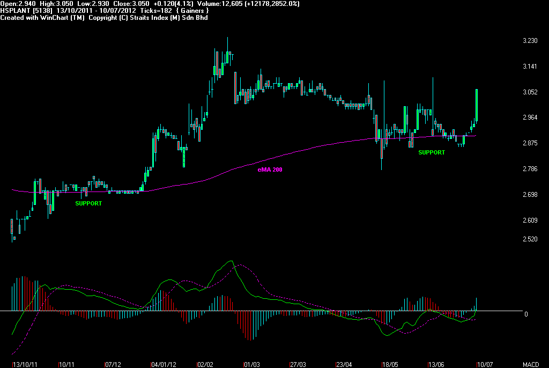Click the 10/11 date axis marker
The height and width of the screenshot is (368, 549).
(x=66, y=364)
